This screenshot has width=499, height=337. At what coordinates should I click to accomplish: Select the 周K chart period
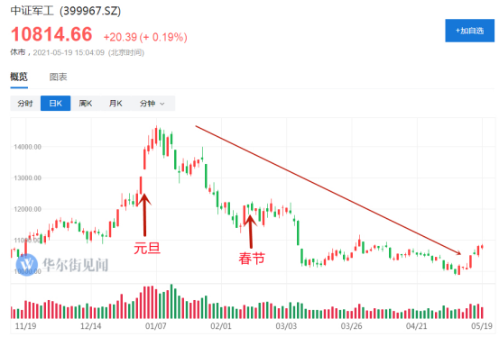point(86,104)
